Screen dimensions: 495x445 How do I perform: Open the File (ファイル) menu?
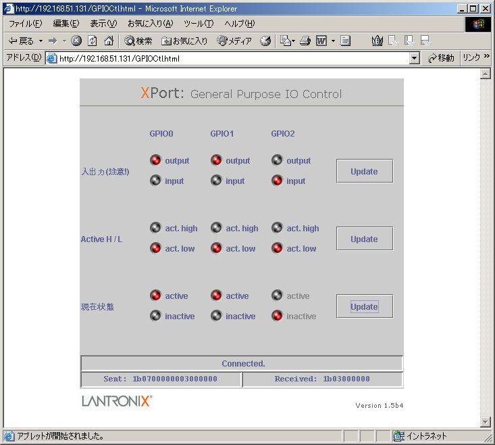25,24
